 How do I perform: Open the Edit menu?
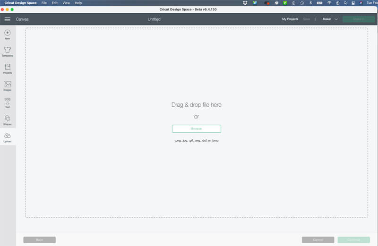55,3
